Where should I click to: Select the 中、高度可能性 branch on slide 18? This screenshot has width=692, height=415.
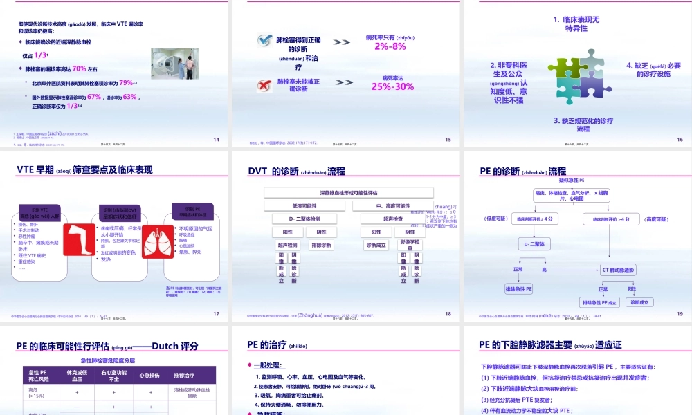[x=393, y=205]
